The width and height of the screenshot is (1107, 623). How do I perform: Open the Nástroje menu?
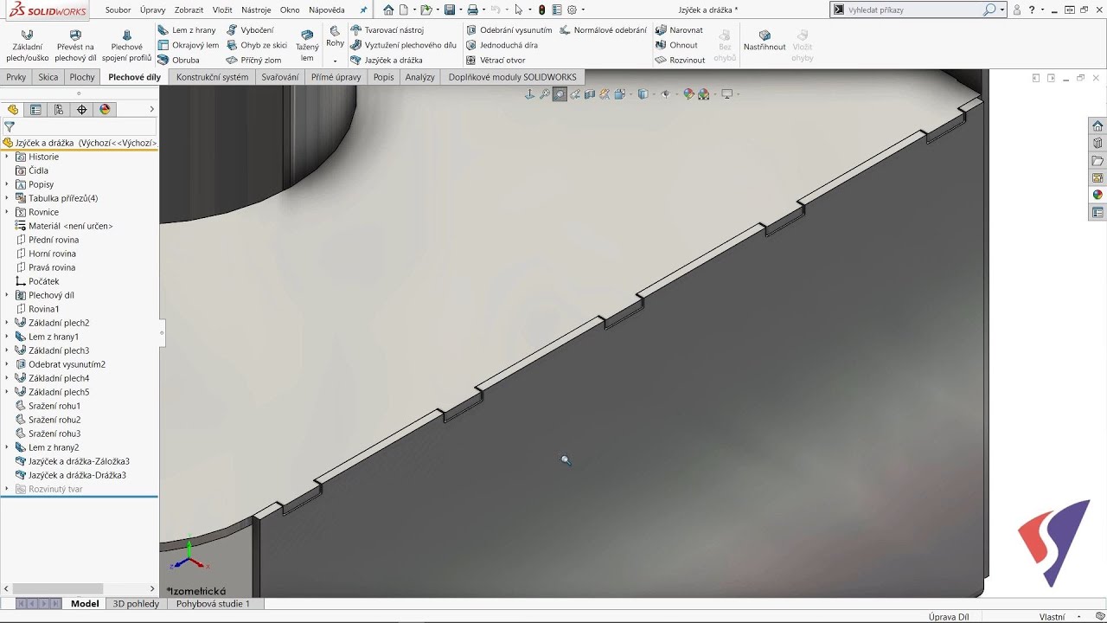point(256,10)
